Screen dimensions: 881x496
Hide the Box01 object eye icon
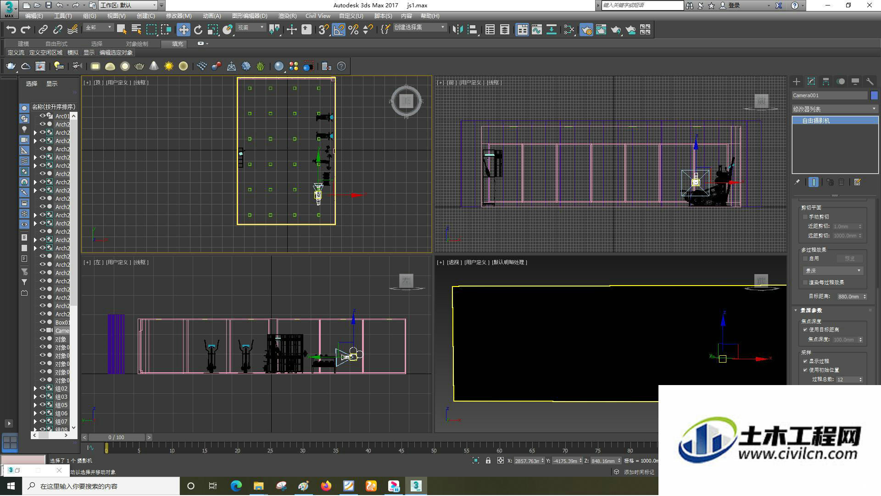(43, 322)
